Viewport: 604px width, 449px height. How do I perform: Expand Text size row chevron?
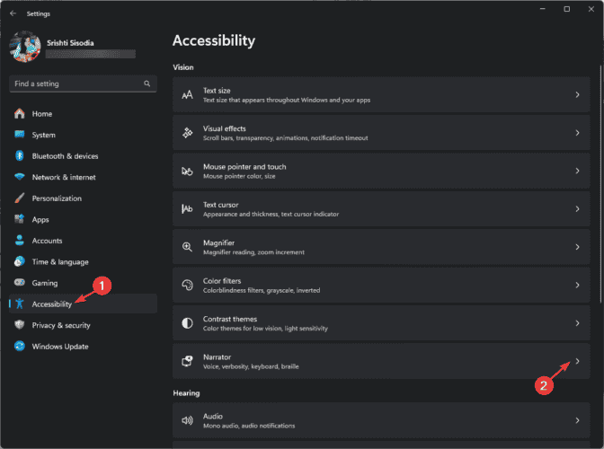577,94
